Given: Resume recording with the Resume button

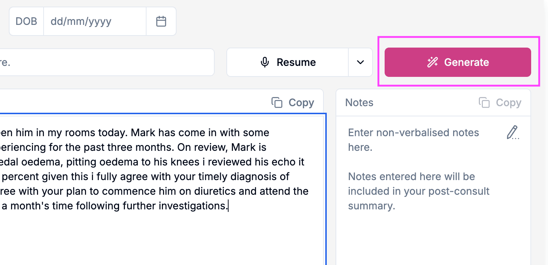Looking at the screenshot, I should tap(288, 62).
